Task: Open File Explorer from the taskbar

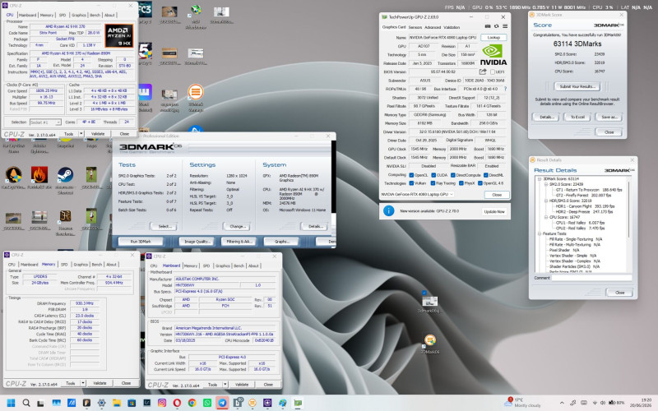Action: pos(117,403)
